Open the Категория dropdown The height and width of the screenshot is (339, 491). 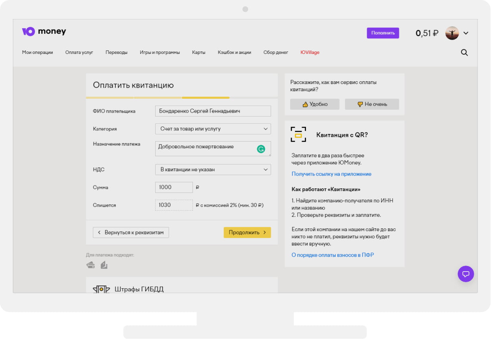[213, 129]
